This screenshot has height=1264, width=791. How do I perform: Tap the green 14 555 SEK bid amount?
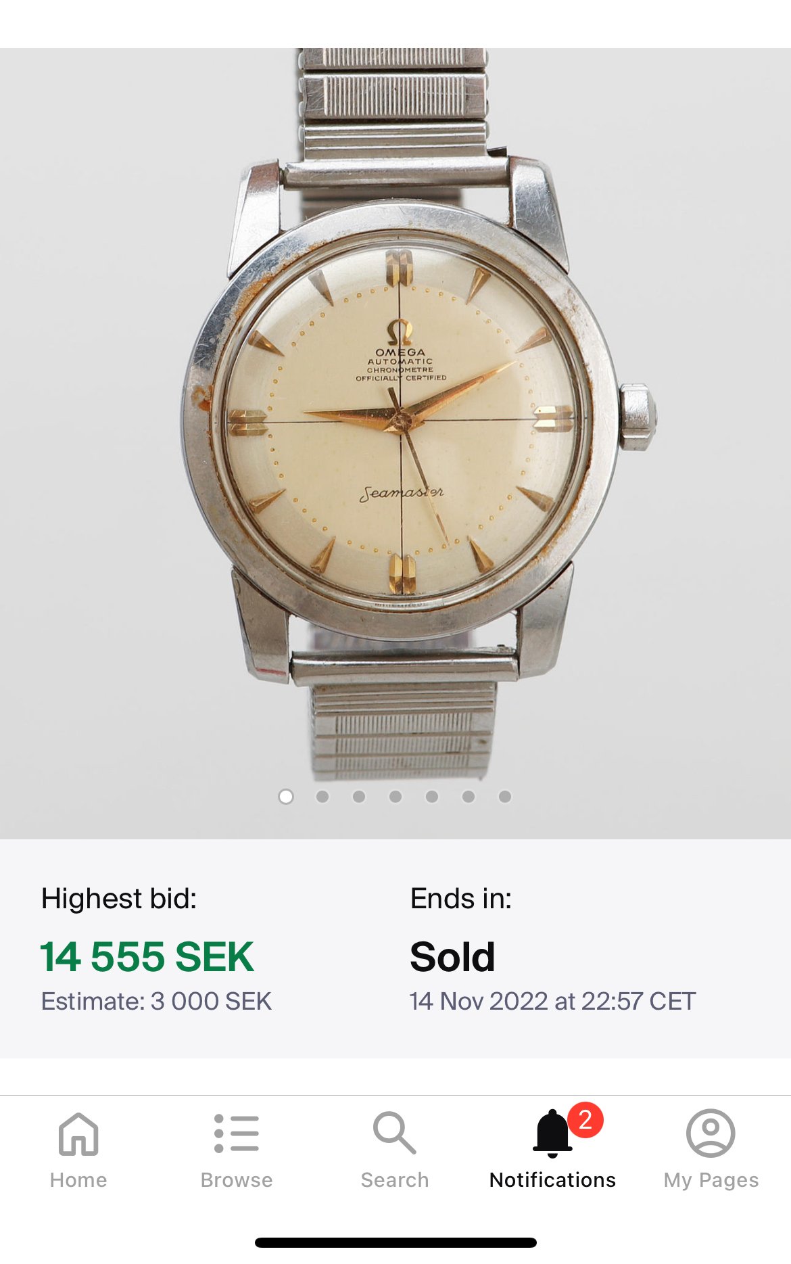(147, 957)
